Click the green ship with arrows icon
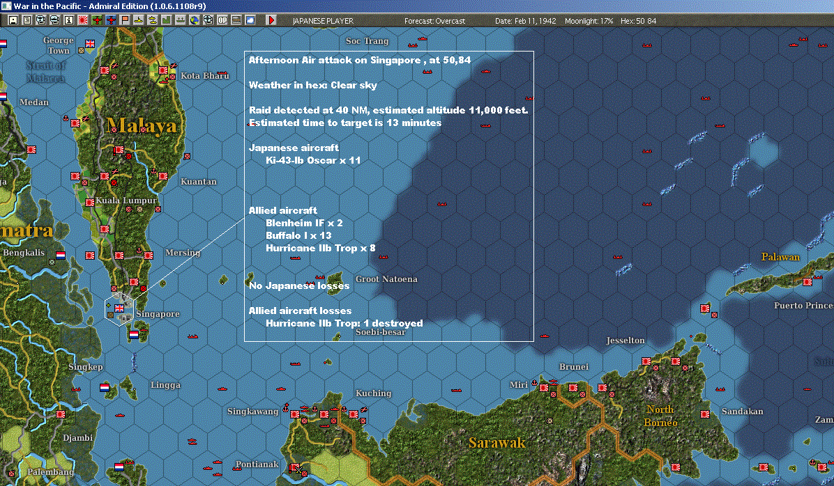834x486 pixels. coord(181,20)
